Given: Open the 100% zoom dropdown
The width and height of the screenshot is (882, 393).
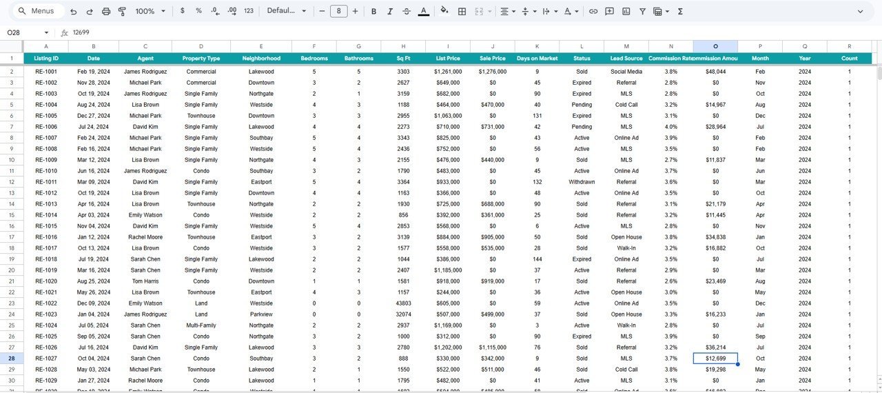Looking at the screenshot, I should pos(150,12).
